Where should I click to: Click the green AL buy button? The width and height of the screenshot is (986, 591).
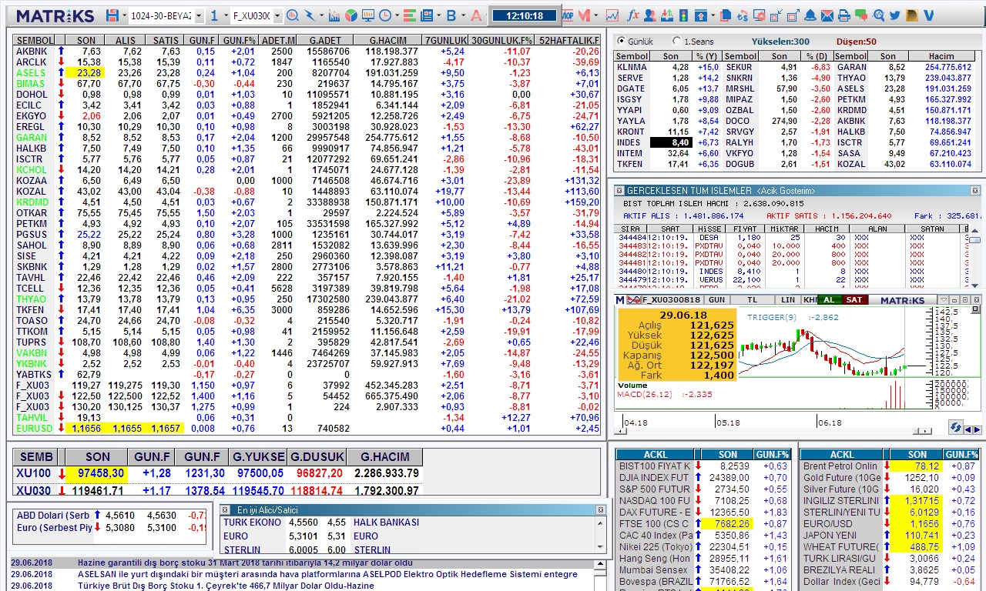click(829, 299)
